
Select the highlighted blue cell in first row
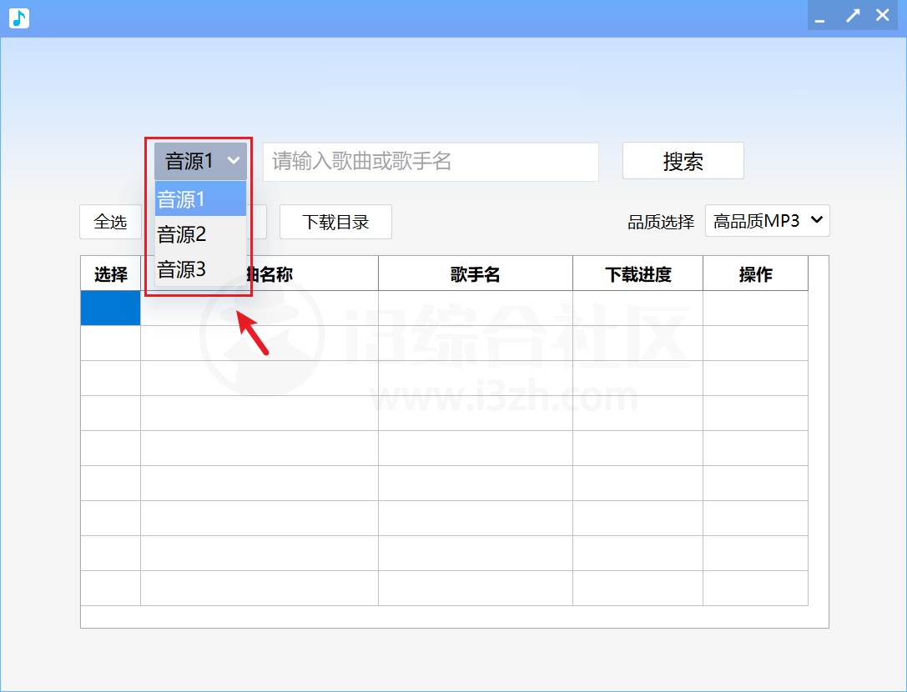(110, 308)
